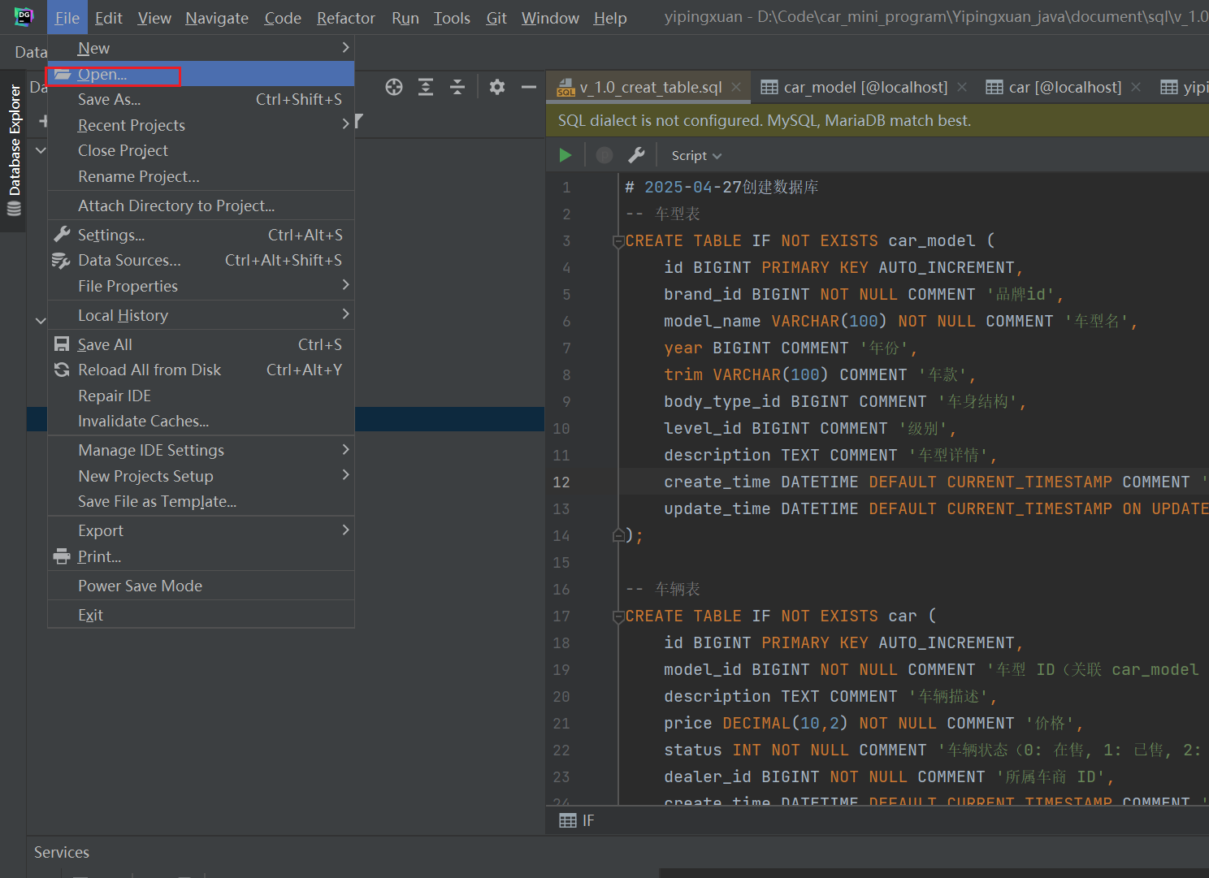The width and height of the screenshot is (1209, 878).
Task: Close the v_1.0_creat_table.sql tab
Action: pyautogui.click(x=736, y=87)
